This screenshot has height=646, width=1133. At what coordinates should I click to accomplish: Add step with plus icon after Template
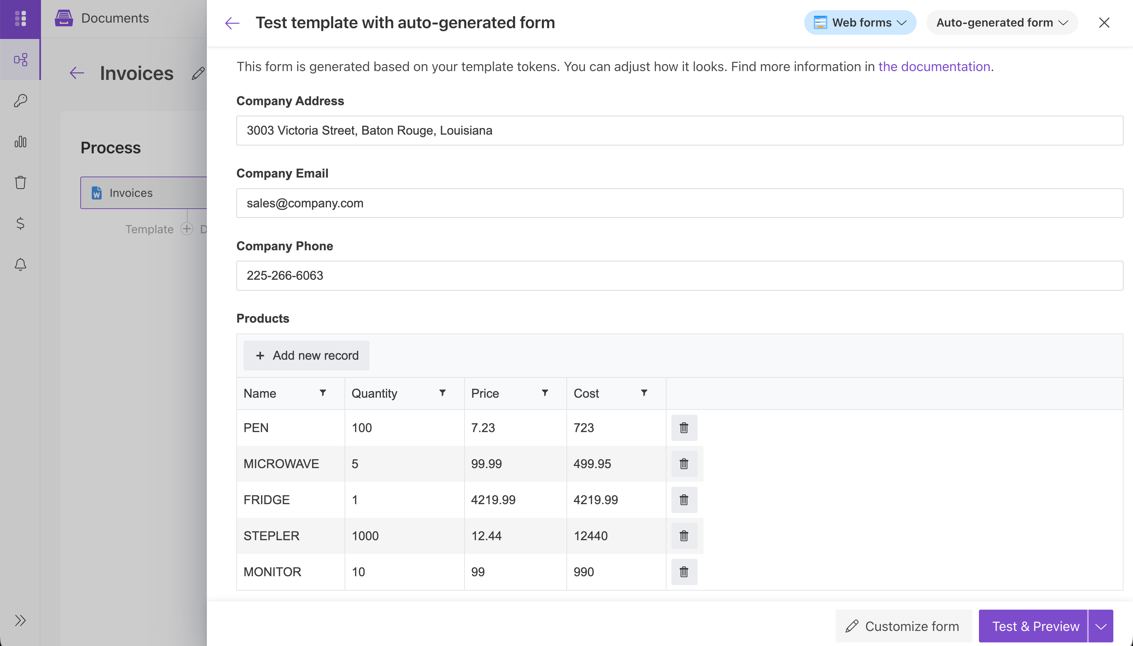(187, 229)
